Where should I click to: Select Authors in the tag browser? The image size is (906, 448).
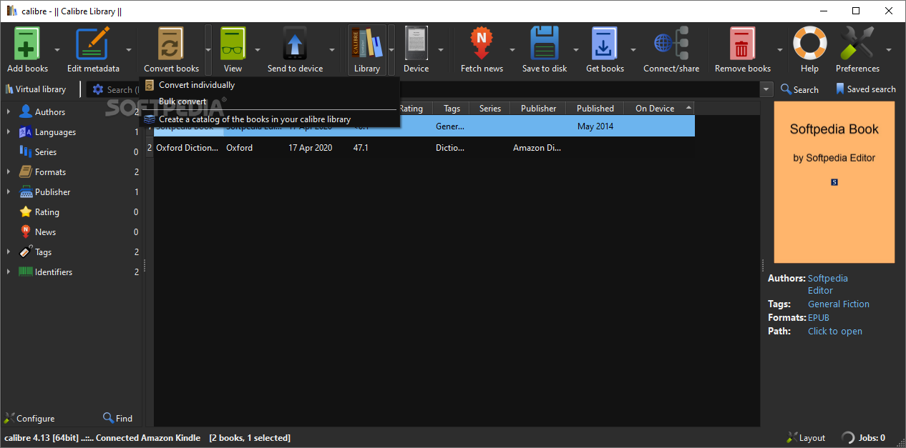tap(50, 112)
